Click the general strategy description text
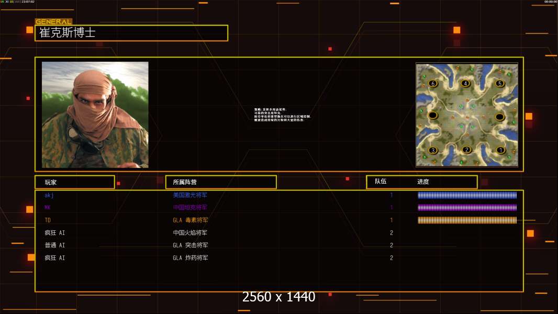558x314 pixels. tap(282, 115)
